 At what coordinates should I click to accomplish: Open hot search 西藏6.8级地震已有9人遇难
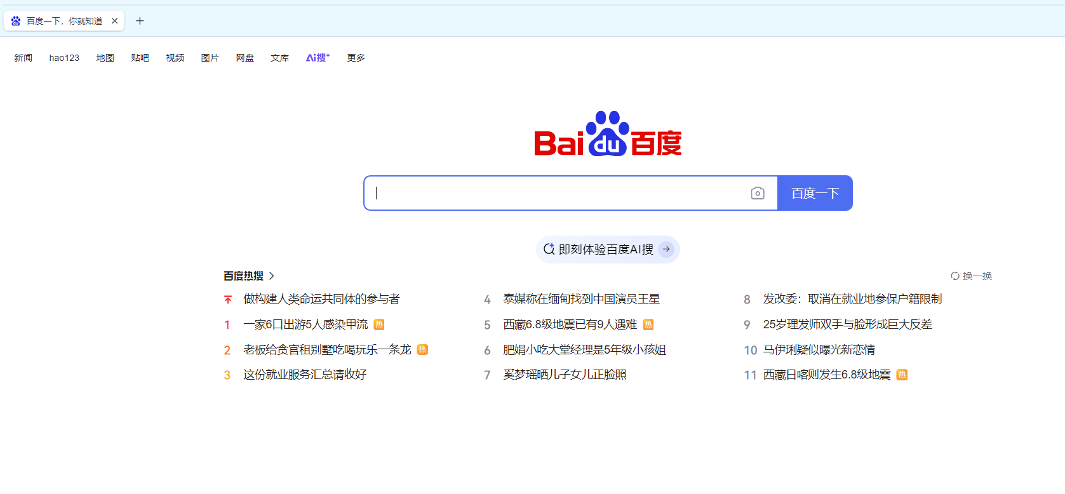[570, 324]
